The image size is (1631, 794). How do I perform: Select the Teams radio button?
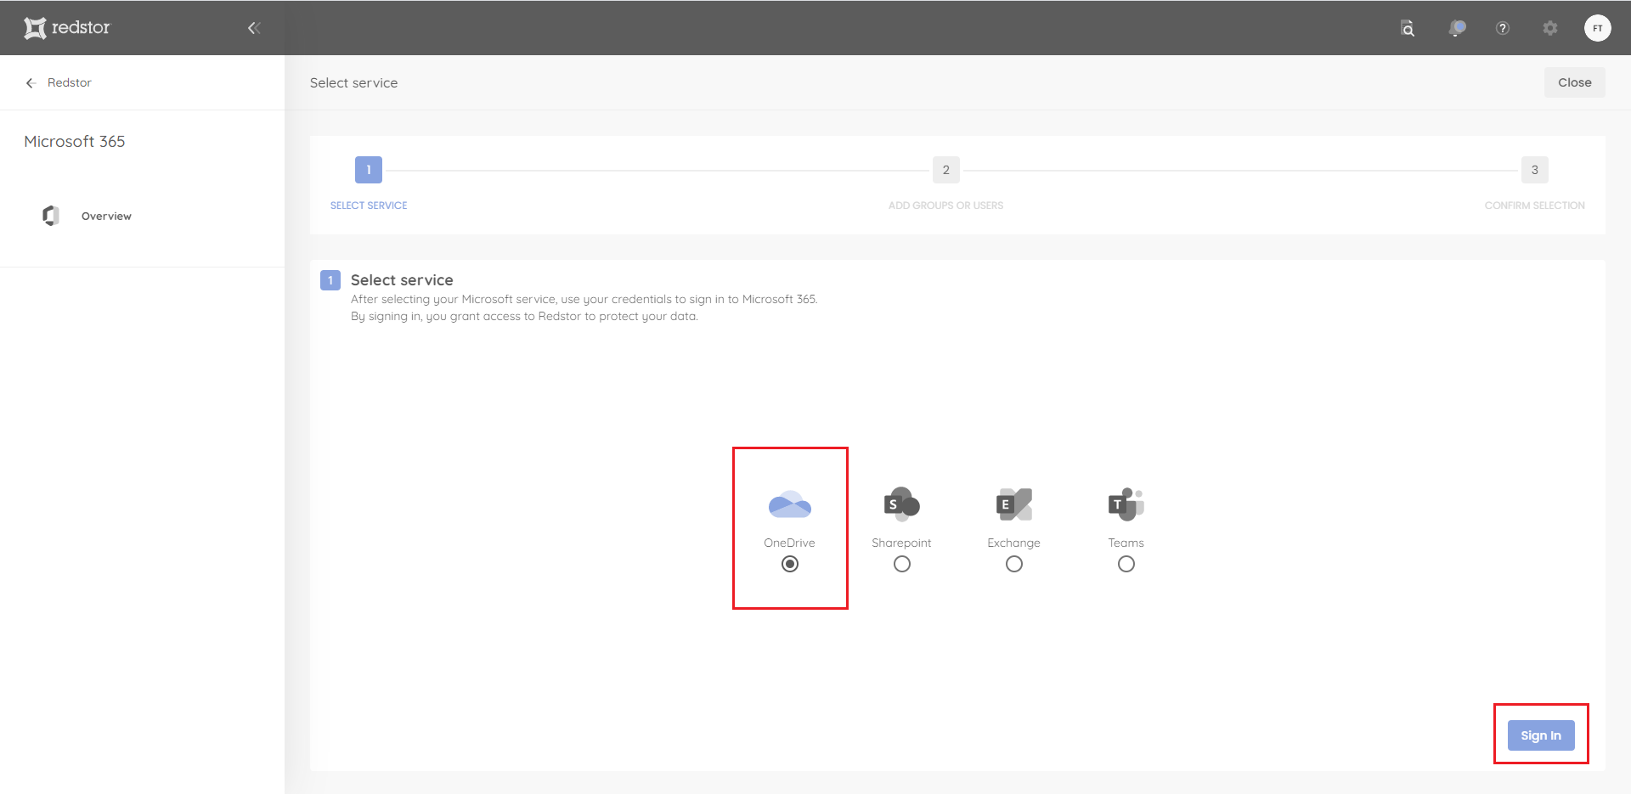[1126, 564]
